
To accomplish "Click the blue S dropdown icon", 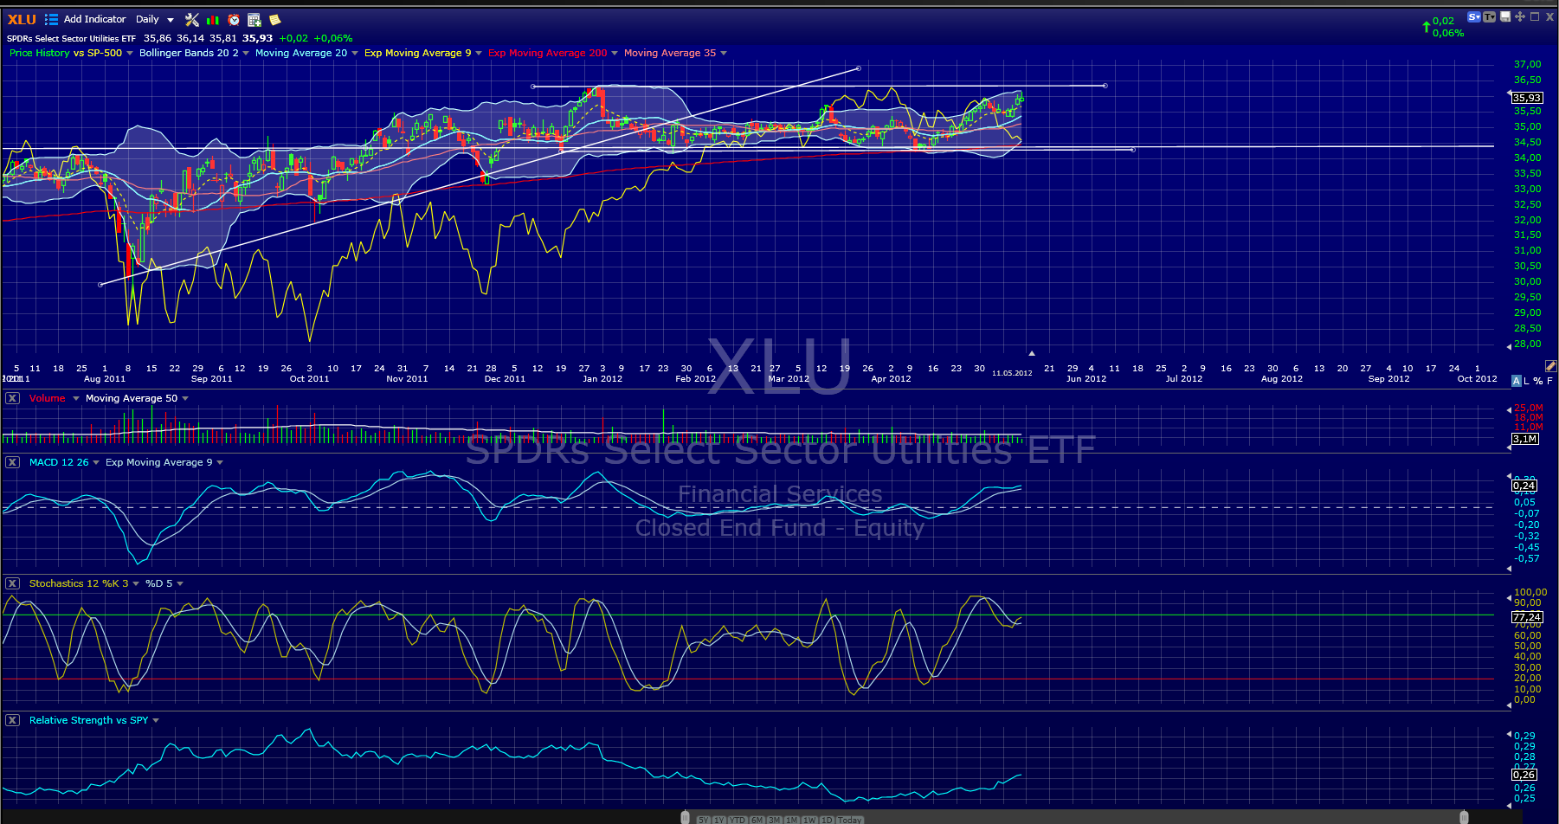I will coord(1474,16).
